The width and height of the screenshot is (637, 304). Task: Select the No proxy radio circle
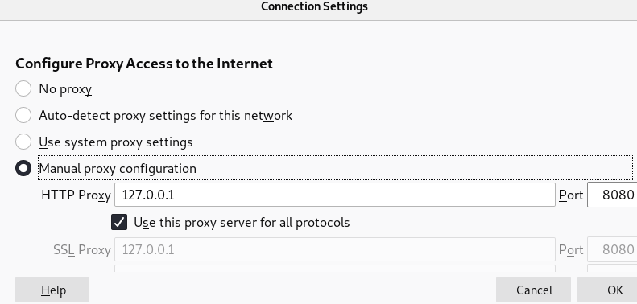(x=23, y=88)
